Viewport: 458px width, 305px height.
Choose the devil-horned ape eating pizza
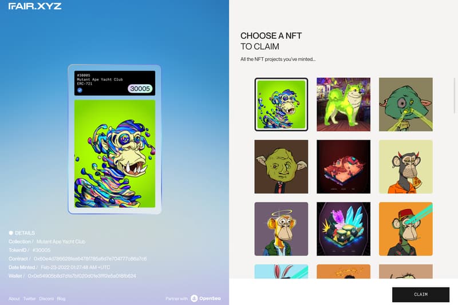click(406, 167)
